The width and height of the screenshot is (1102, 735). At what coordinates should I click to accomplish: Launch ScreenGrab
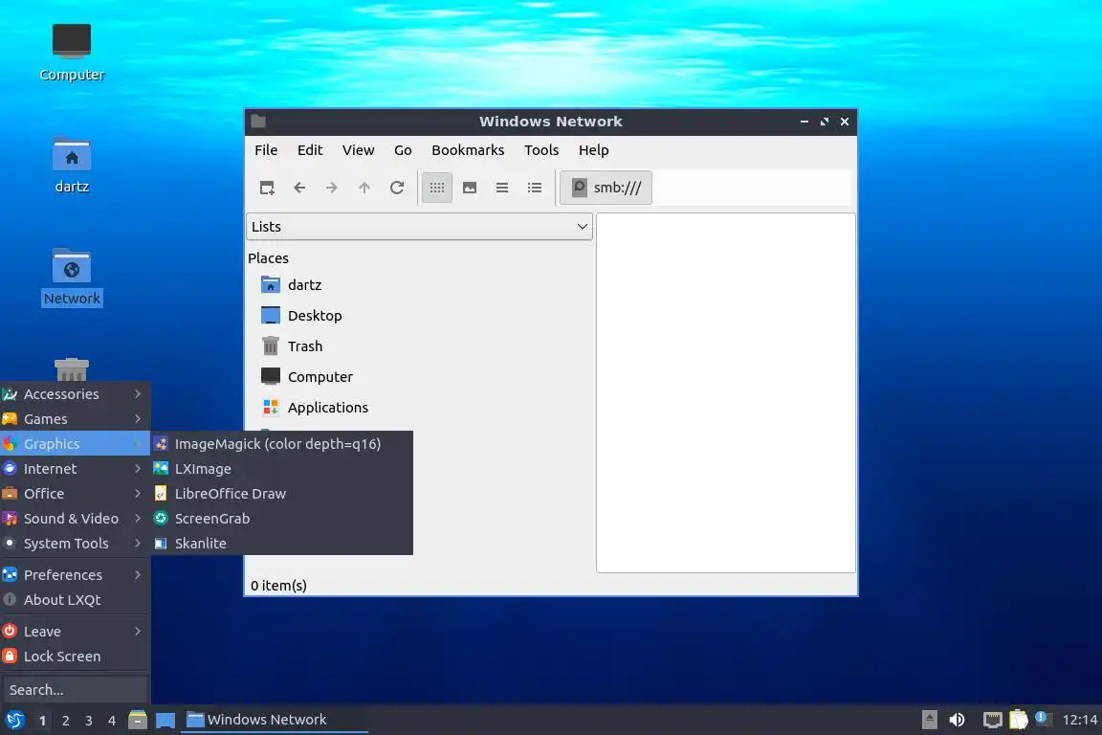point(282,519)
